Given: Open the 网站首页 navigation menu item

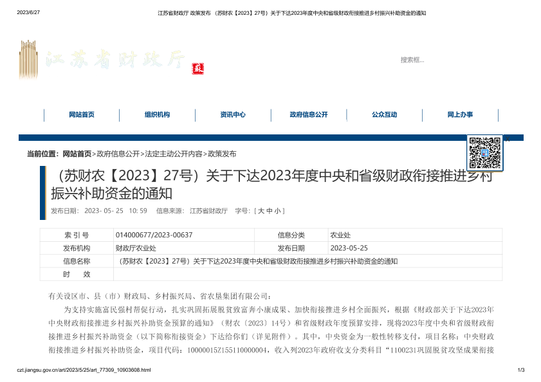Looking at the screenshot, I should 82,114.
